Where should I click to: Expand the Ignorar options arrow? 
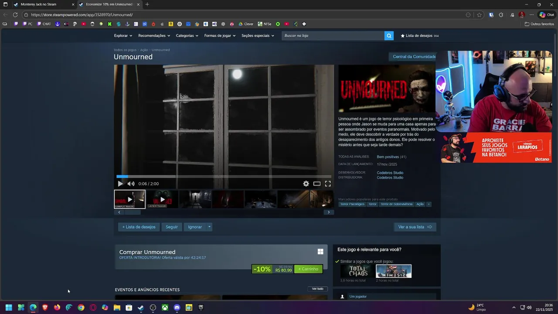click(x=209, y=227)
